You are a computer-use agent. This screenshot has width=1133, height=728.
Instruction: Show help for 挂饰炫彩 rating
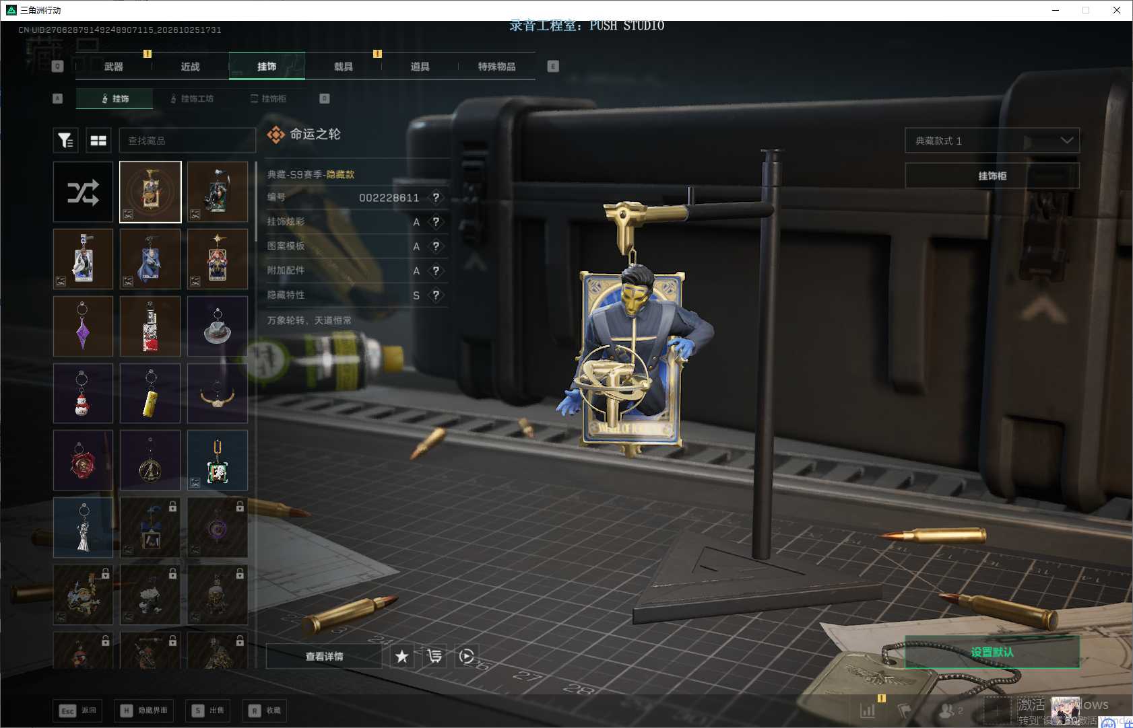click(x=436, y=221)
